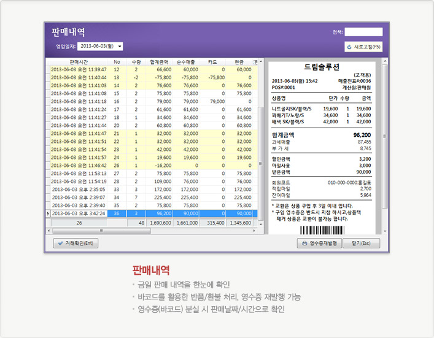
Task: Select sale row at 오전 11:41:44
Action: pos(152,126)
